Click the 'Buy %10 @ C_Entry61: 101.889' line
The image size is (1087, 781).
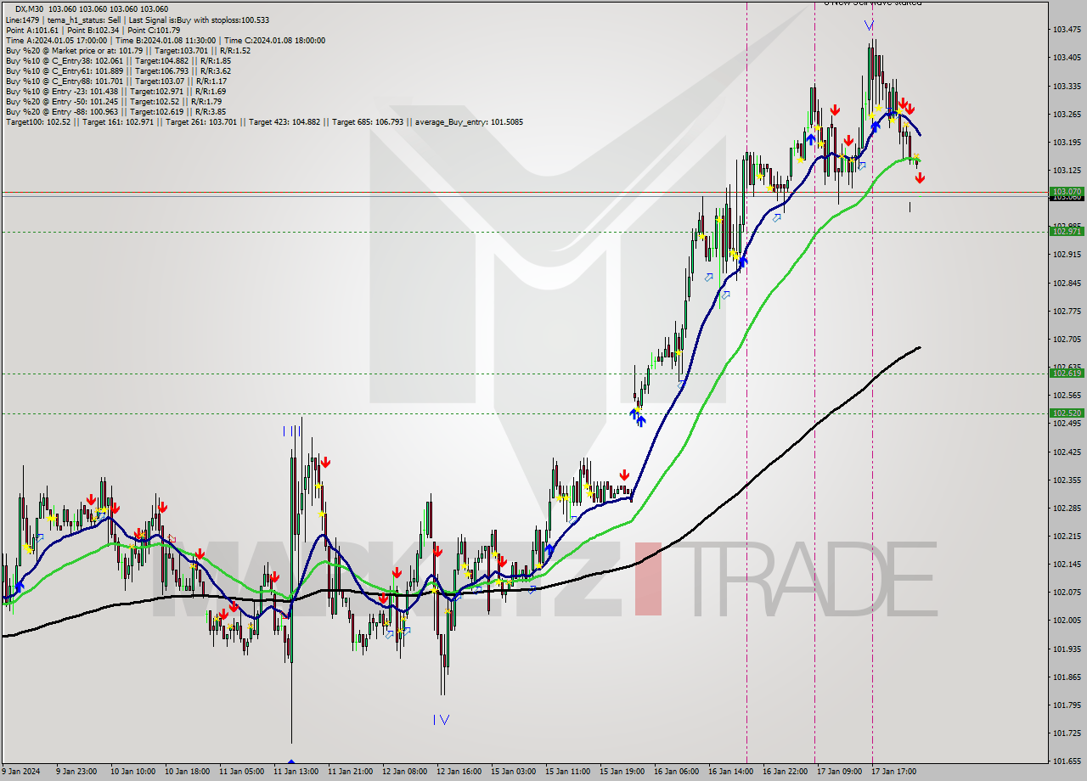118,70
